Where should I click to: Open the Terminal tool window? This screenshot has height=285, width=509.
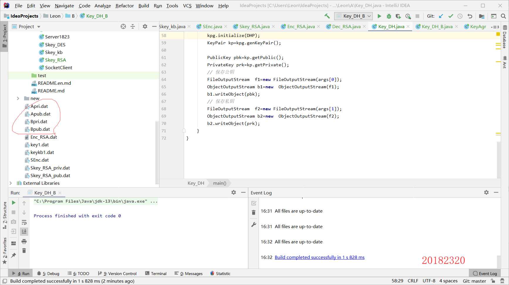click(x=156, y=274)
